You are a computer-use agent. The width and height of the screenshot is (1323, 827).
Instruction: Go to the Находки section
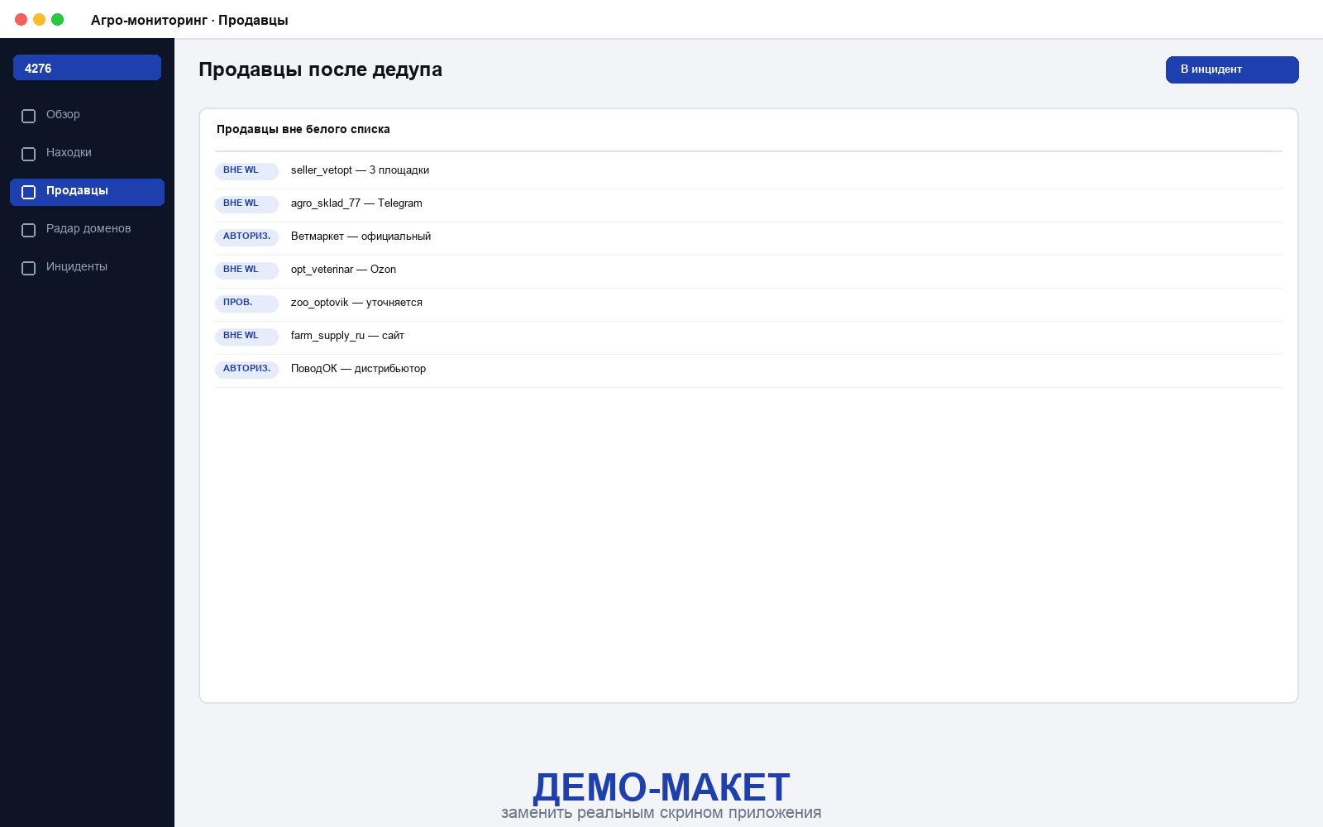pos(87,154)
